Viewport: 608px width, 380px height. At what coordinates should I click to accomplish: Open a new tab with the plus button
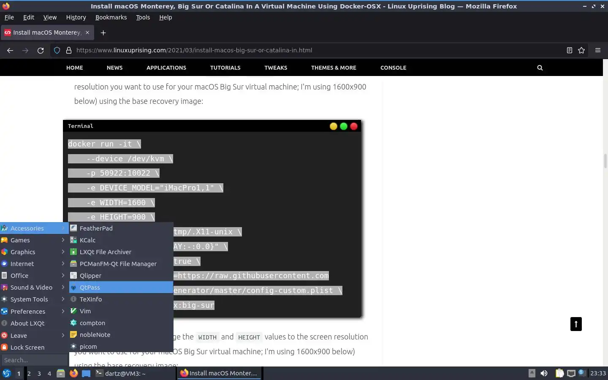coord(103,33)
